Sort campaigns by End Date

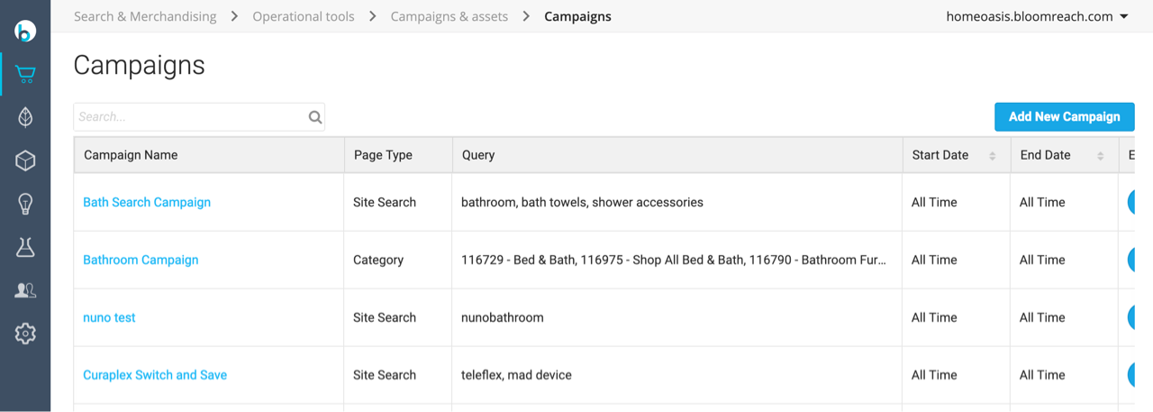point(1100,156)
